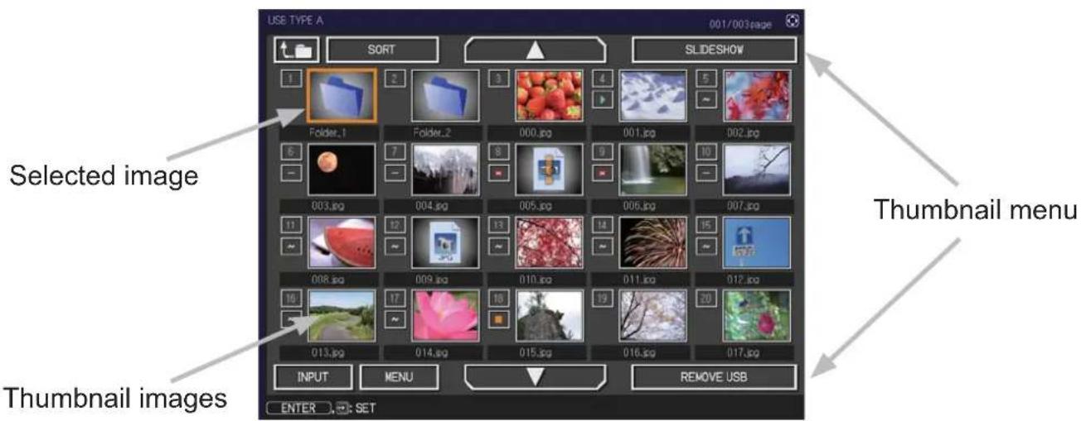Click the status icon beside 012.jpg thumbnail
The width and height of the screenshot is (1081, 421).
pos(707,246)
